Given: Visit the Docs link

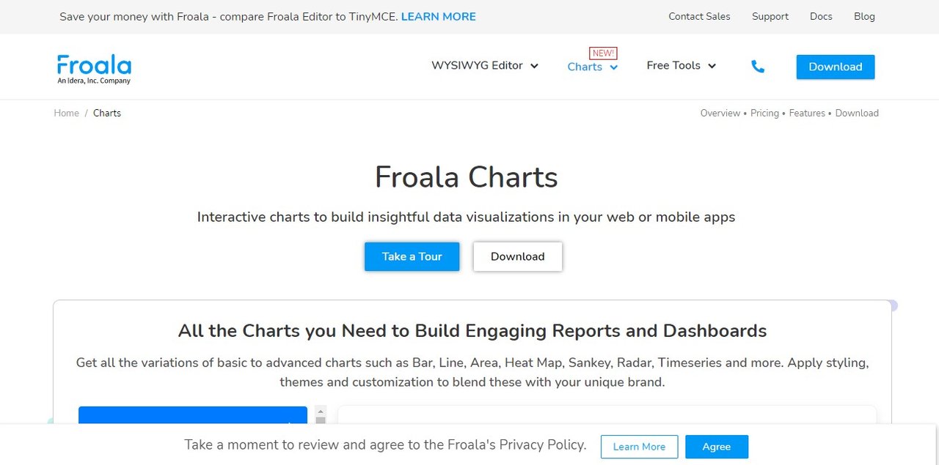Looking at the screenshot, I should click(821, 16).
